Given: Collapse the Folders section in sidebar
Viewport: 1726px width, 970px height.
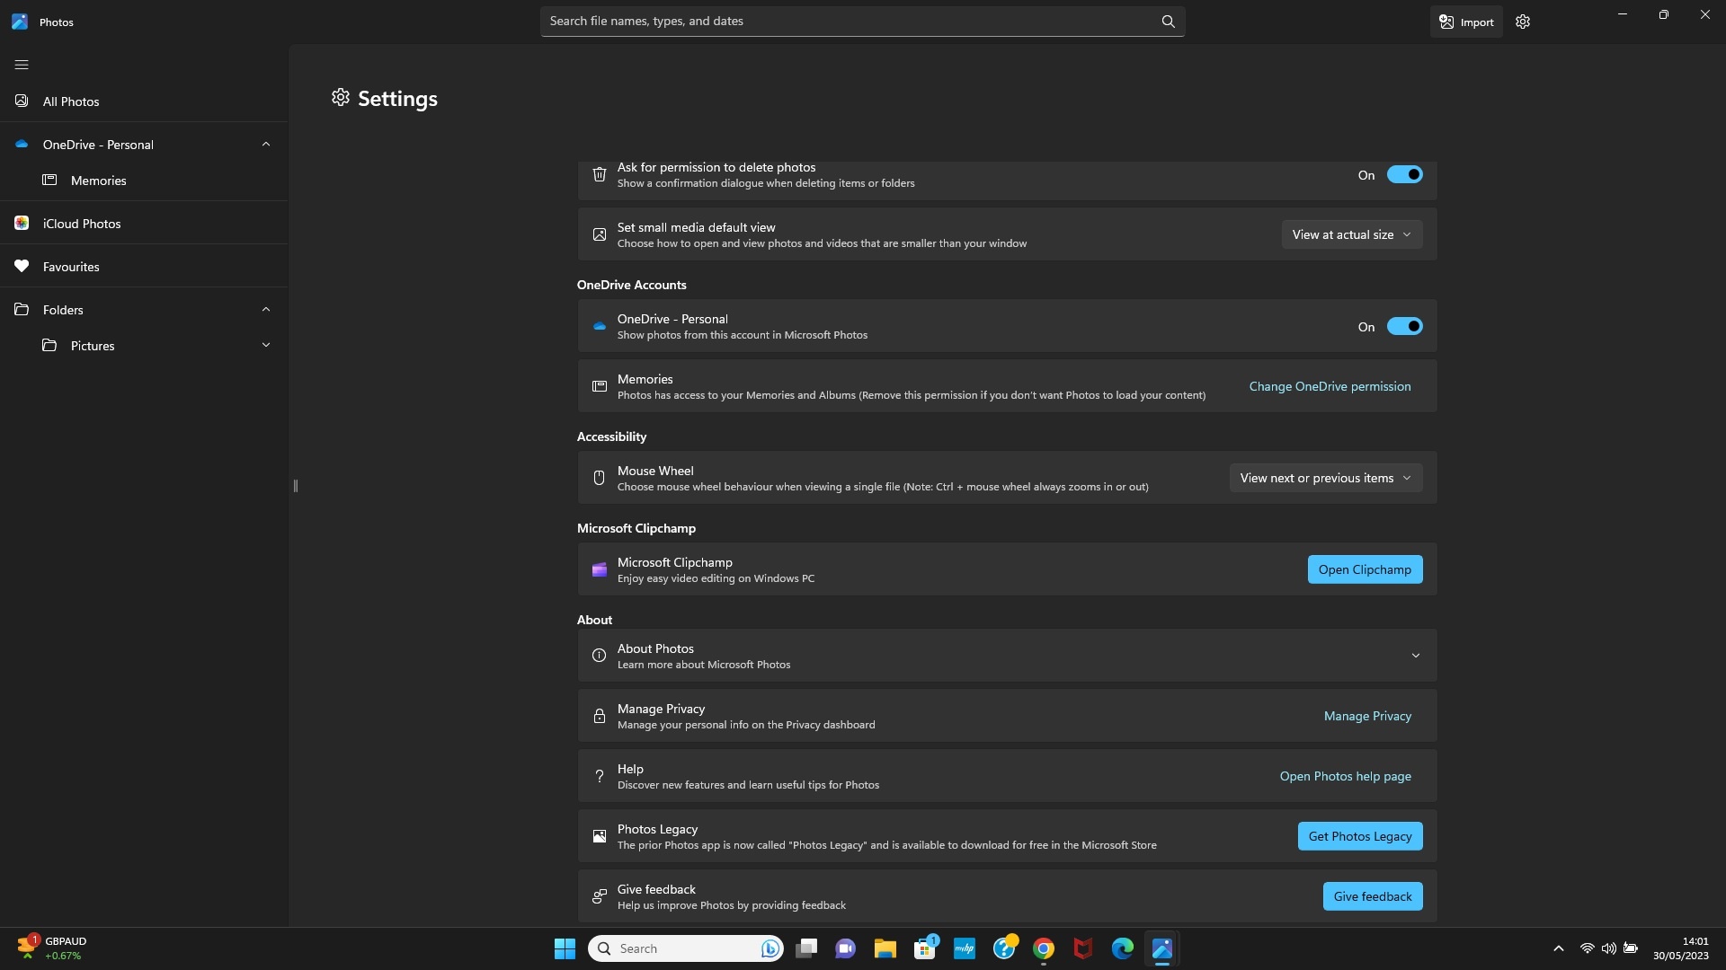Looking at the screenshot, I should point(265,309).
